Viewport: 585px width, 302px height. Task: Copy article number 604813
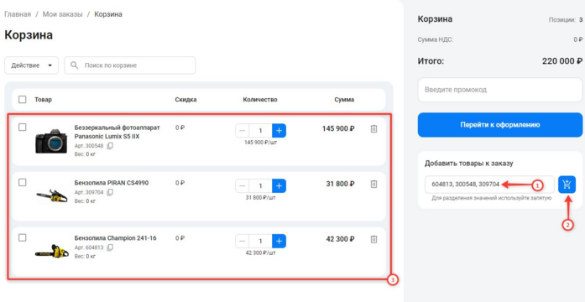[110, 247]
